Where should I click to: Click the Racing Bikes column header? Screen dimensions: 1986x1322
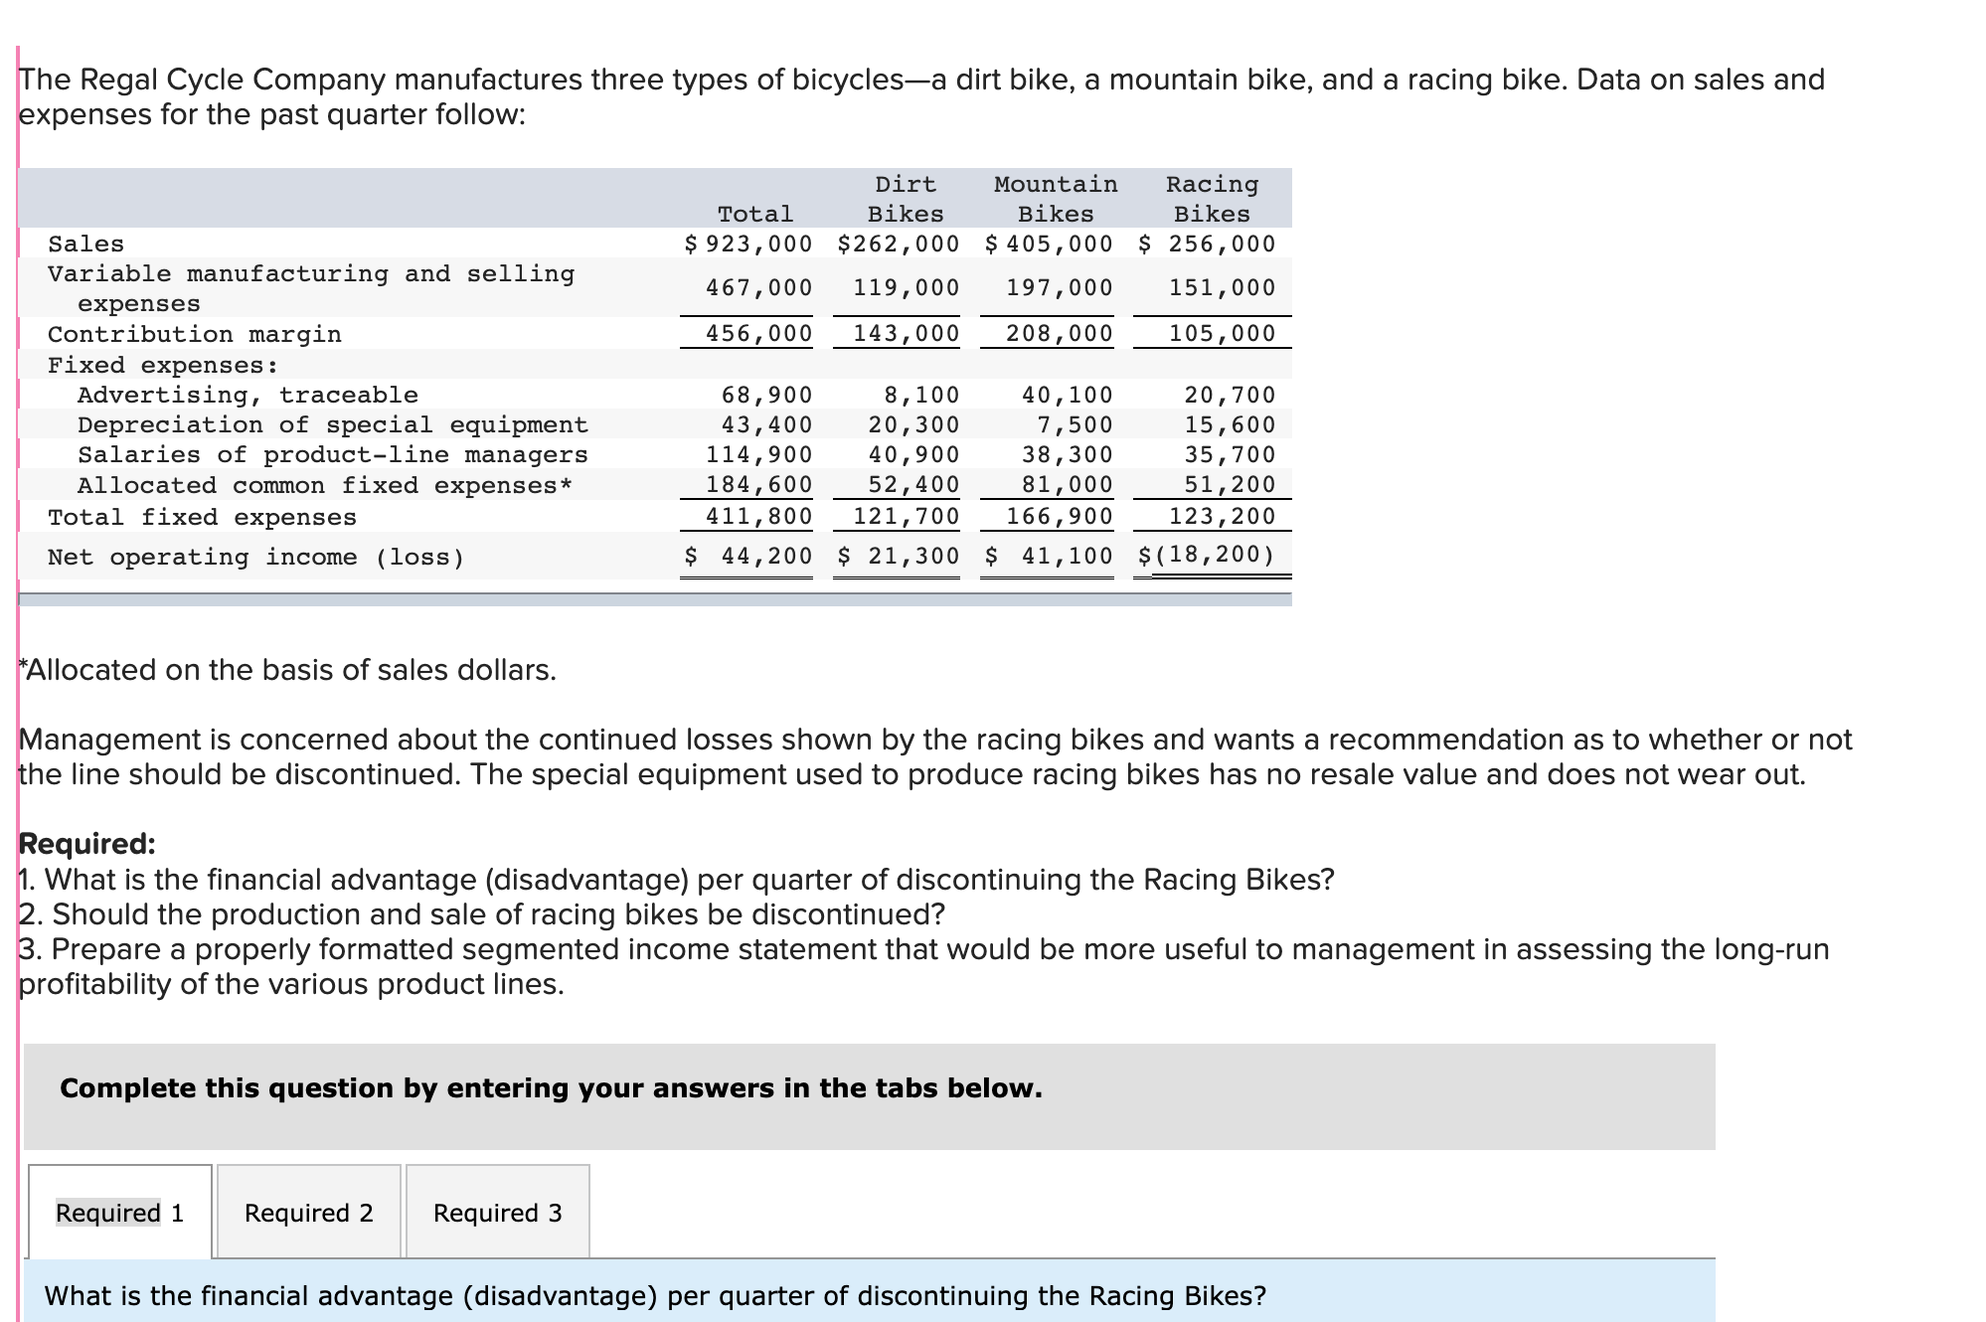pos(1212,199)
